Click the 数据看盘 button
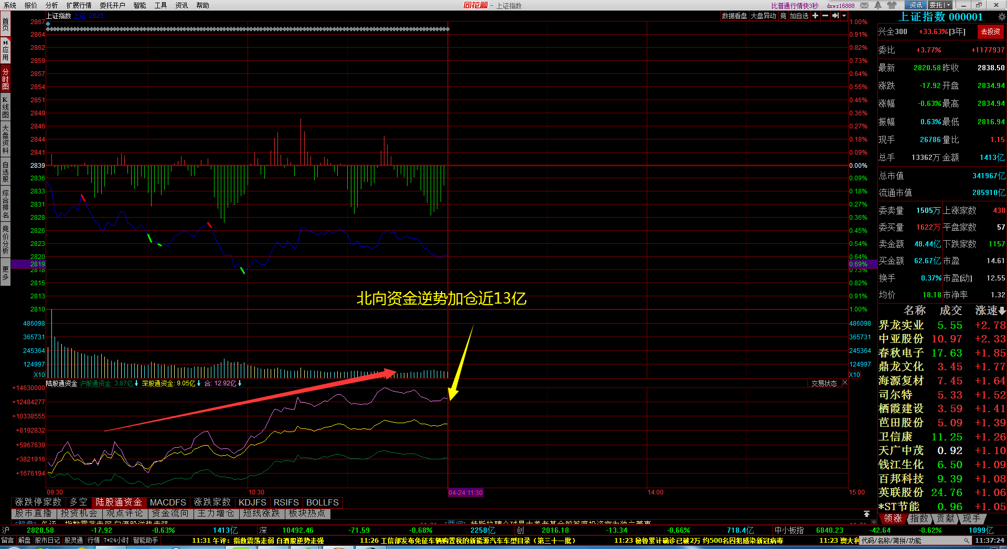Image resolution: width=1007 pixels, height=549 pixels. [x=734, y=16]
